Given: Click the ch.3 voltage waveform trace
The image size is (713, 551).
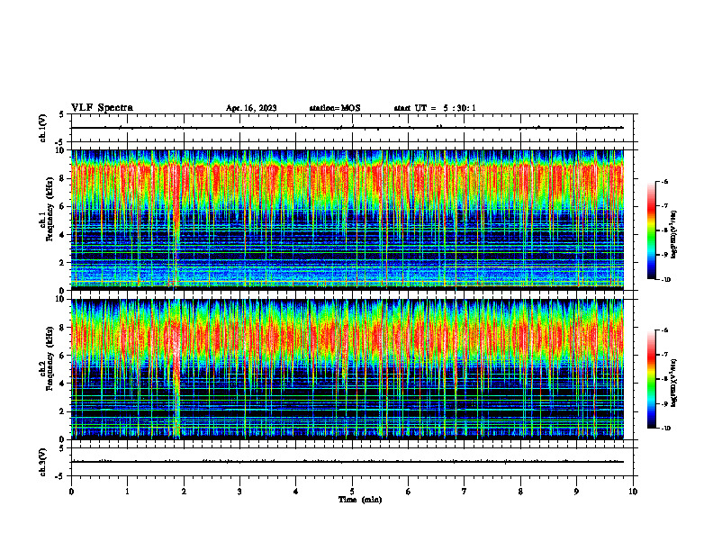Looking at the screenshot, I should tap(347, 462).
